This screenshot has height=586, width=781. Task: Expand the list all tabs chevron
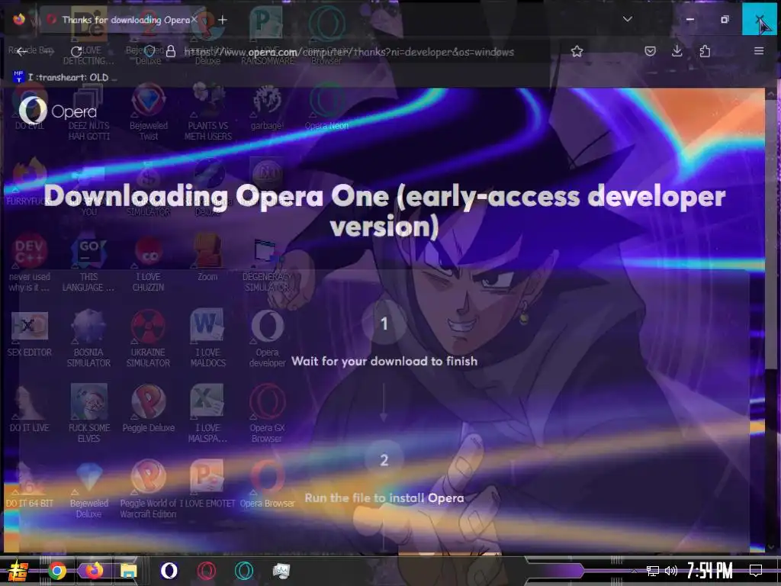point(628,19)
